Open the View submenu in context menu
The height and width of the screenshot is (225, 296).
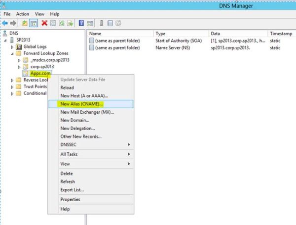(x=91, y=164)
